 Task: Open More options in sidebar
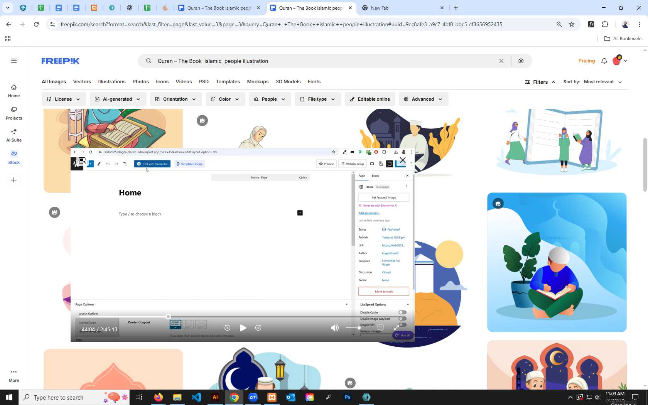tap(14, 375)
